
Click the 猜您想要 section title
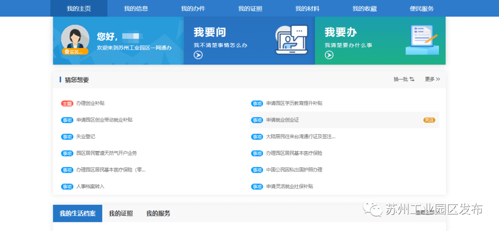[77, 80]
